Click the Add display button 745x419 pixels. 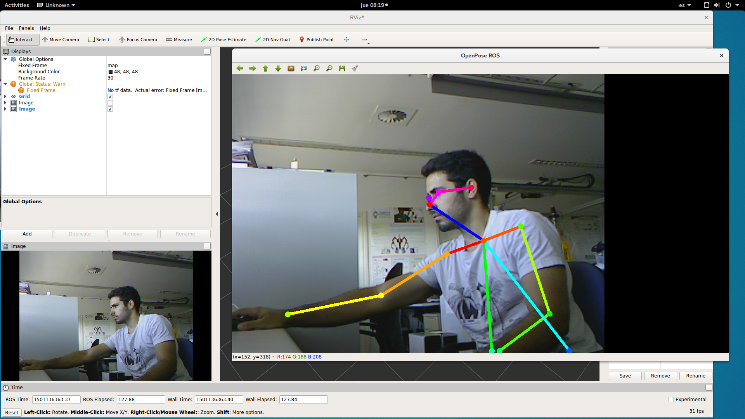click(27, 234)
